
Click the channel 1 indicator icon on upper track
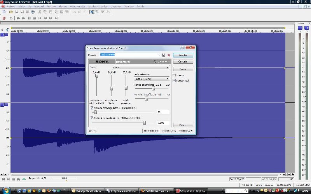3,35
